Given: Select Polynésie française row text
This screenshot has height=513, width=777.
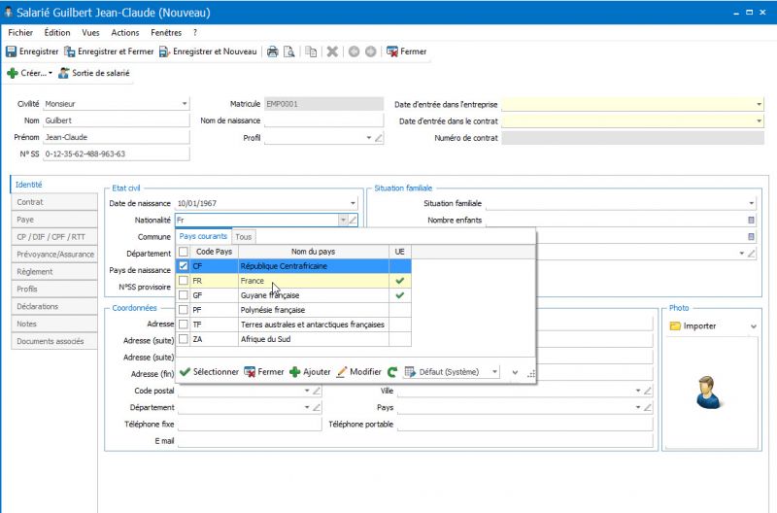Looking at the screenshot, I should (273, 310).
